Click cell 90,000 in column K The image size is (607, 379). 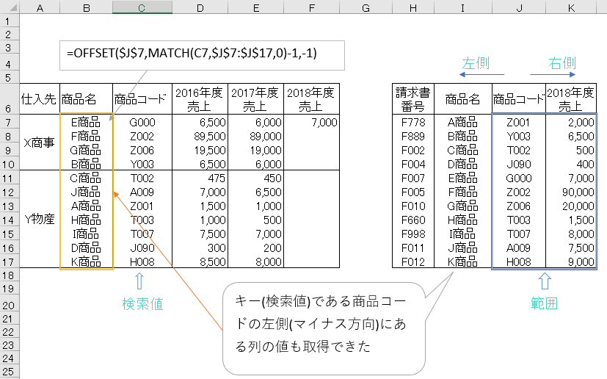point(571,192)
